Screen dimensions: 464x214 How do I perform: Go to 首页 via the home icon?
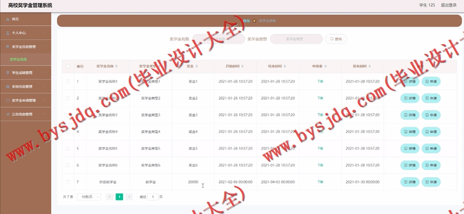click(x=8, y=19)
